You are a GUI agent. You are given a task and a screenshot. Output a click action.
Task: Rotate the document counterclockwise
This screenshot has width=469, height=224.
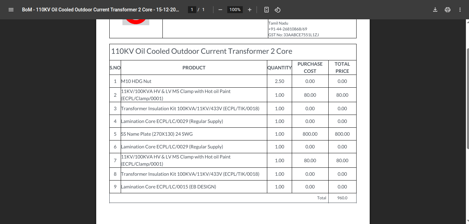tap(278, 10)
